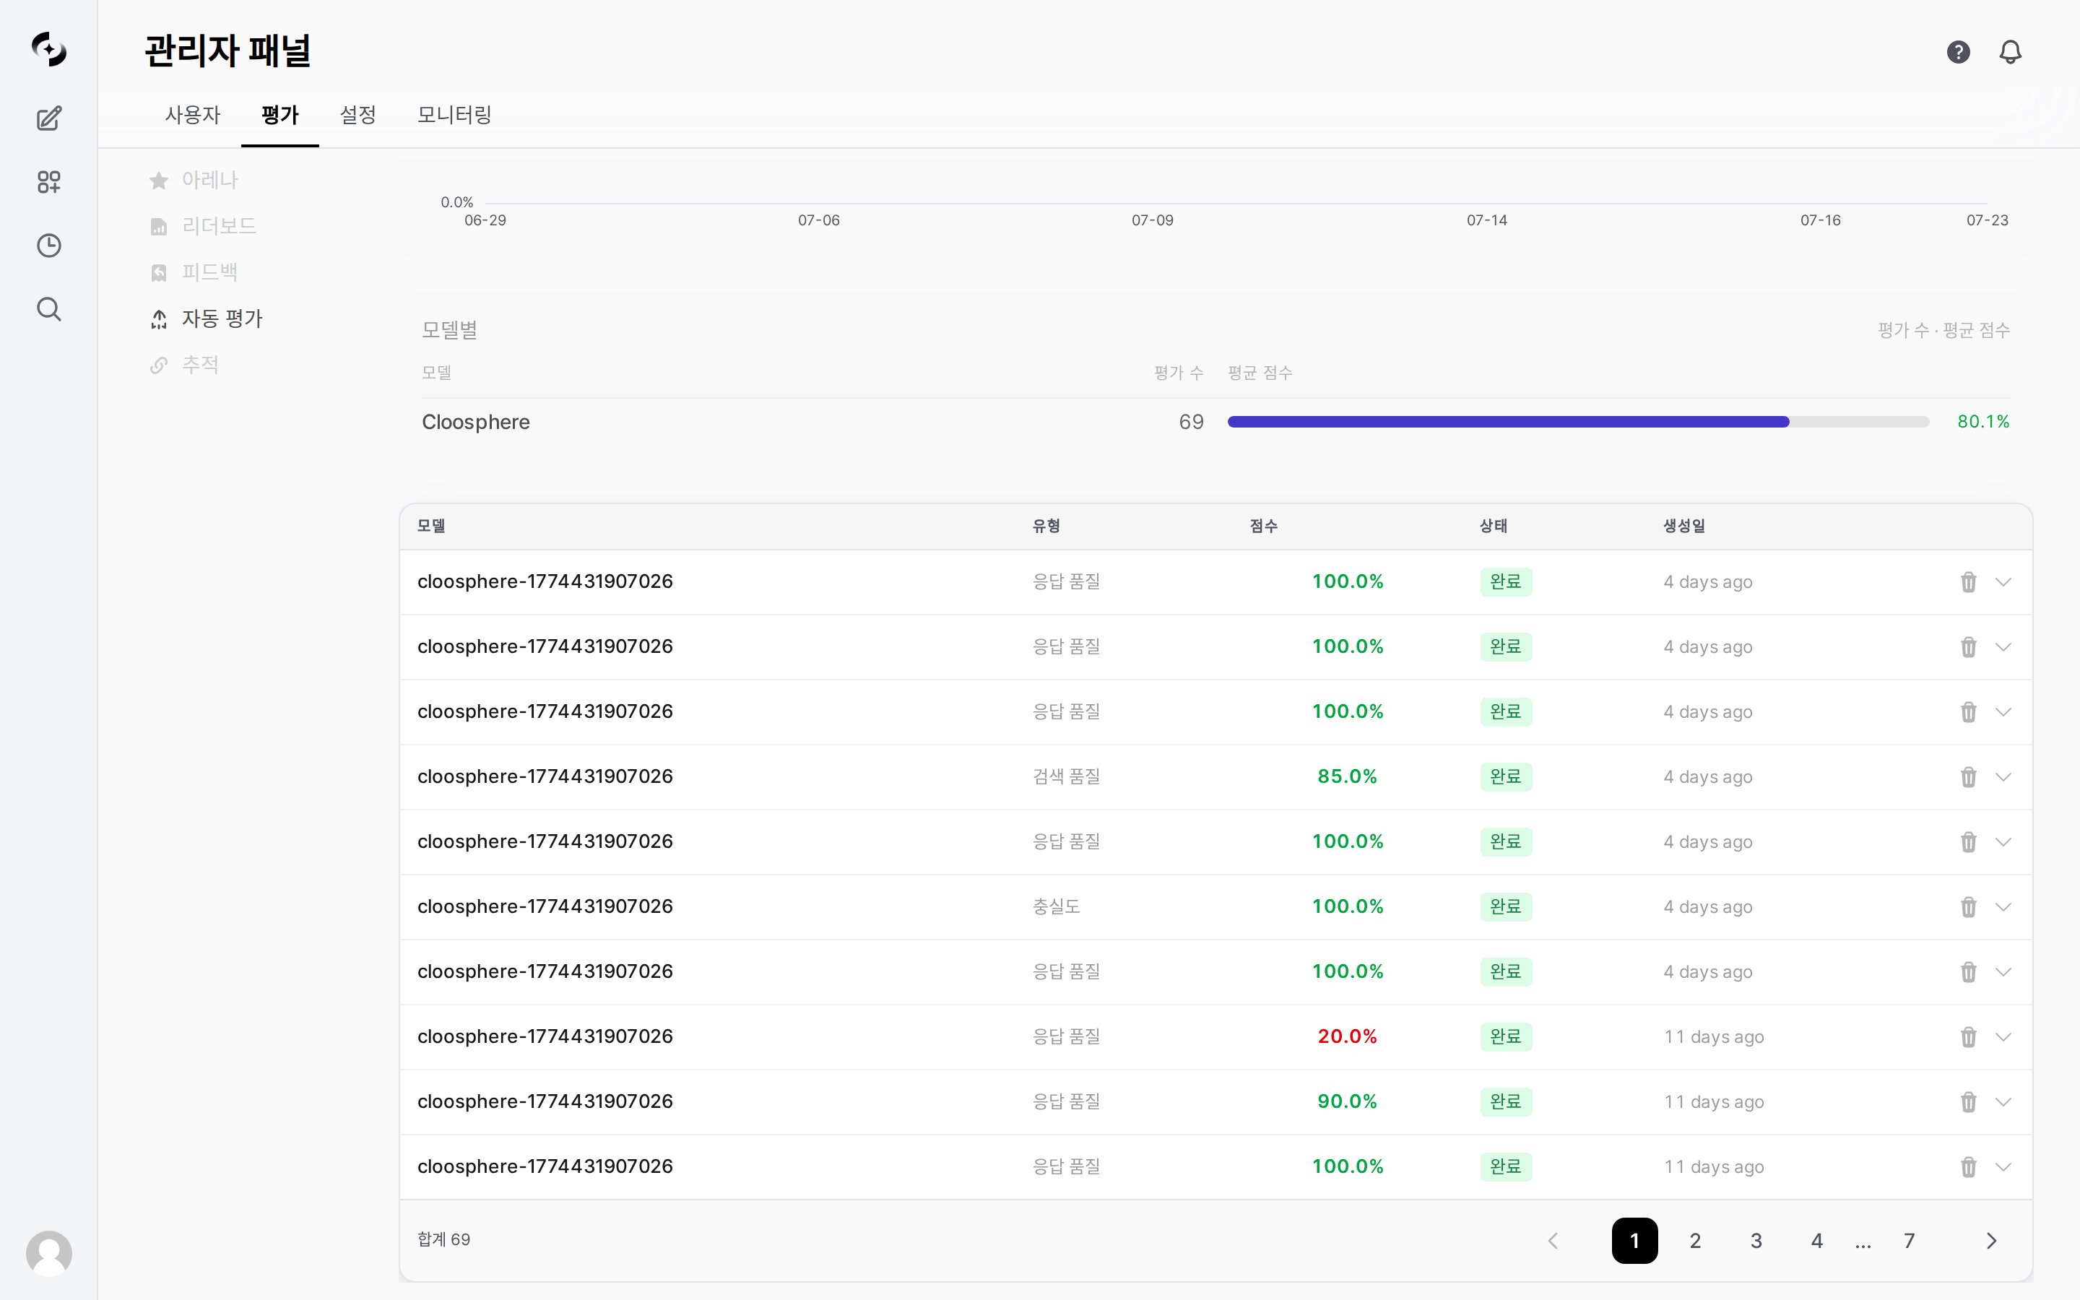Screen dimensions: 2080x1300
Task: Delete the evaluation row scoring 90.0%
Action: [x=1968, y=1101]
